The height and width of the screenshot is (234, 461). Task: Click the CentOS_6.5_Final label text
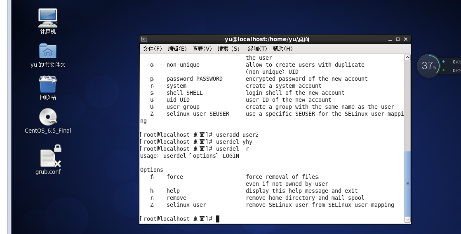point(48,131)
